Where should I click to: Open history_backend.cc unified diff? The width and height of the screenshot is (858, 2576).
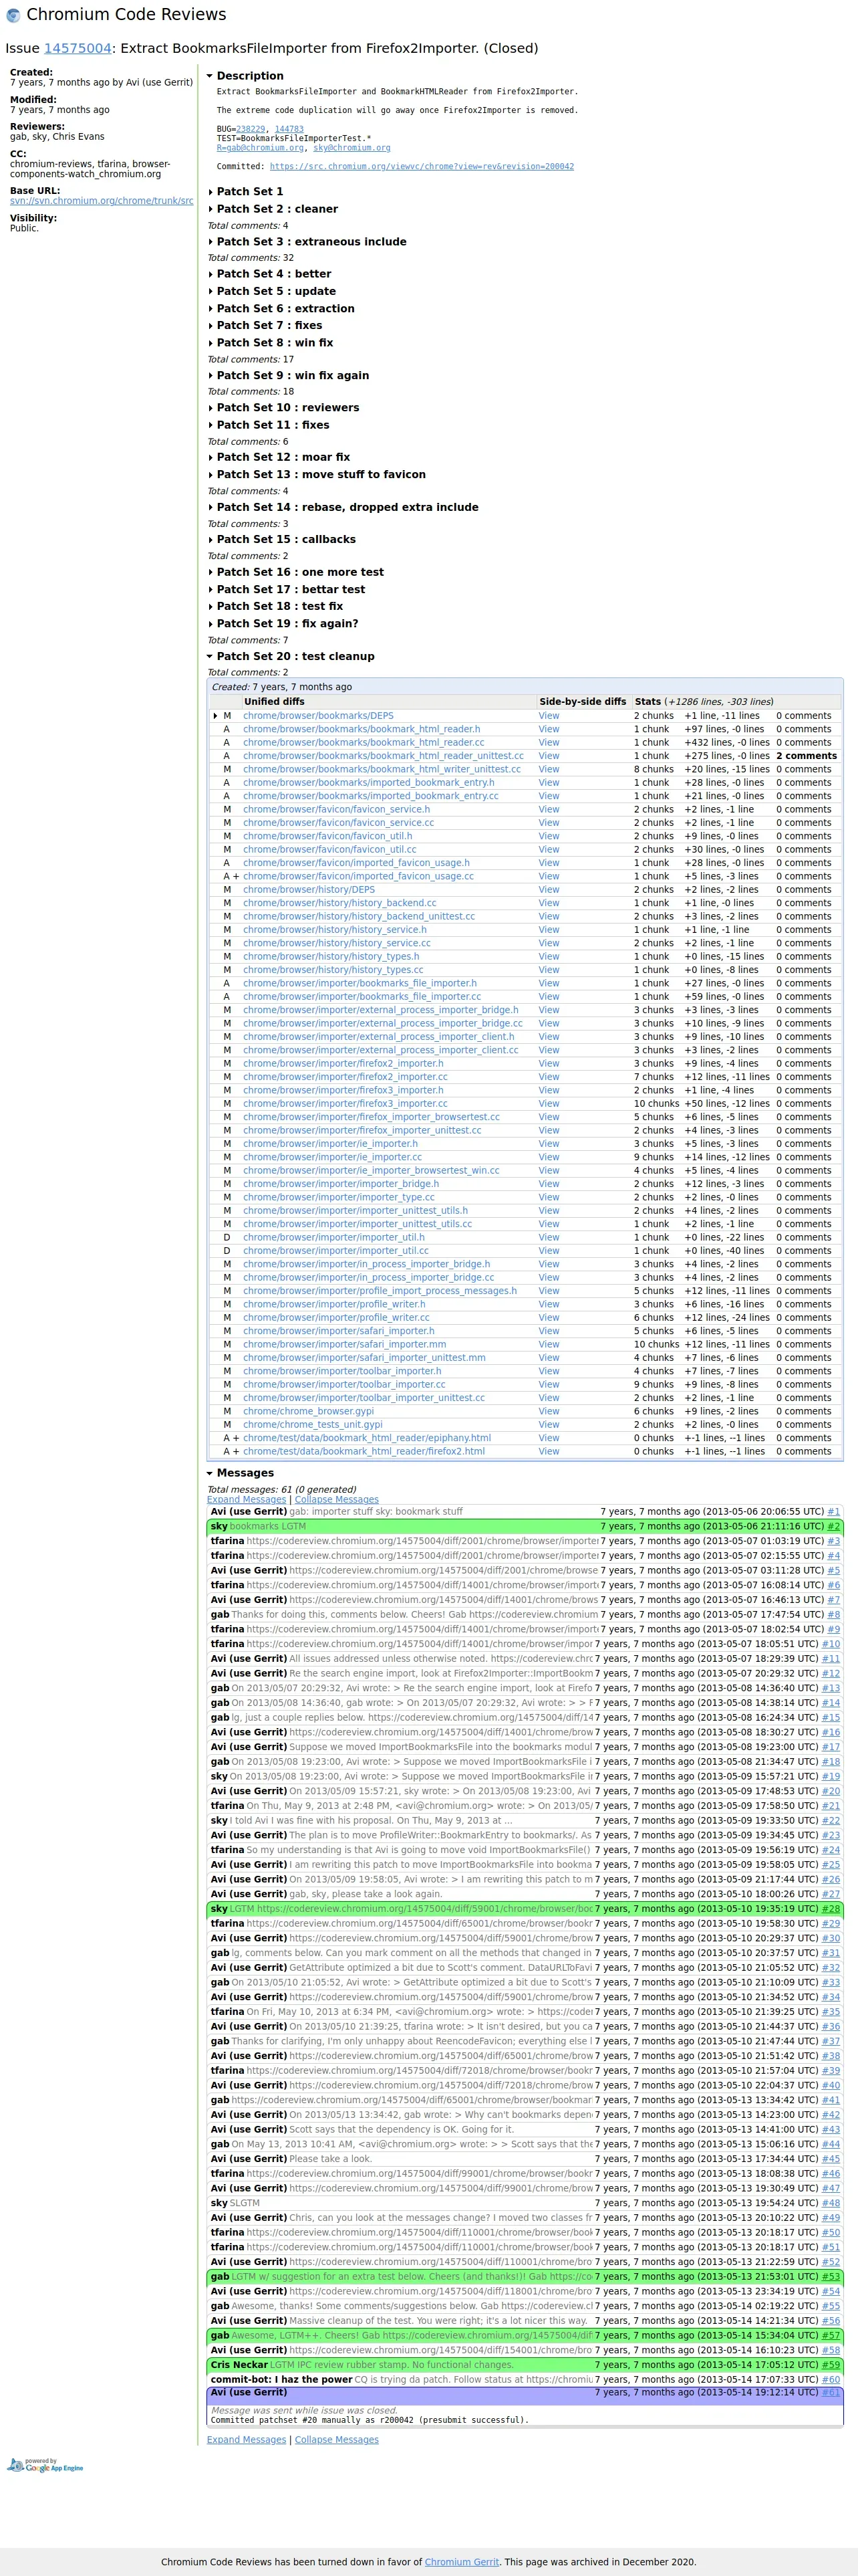[x=339, y=903]
